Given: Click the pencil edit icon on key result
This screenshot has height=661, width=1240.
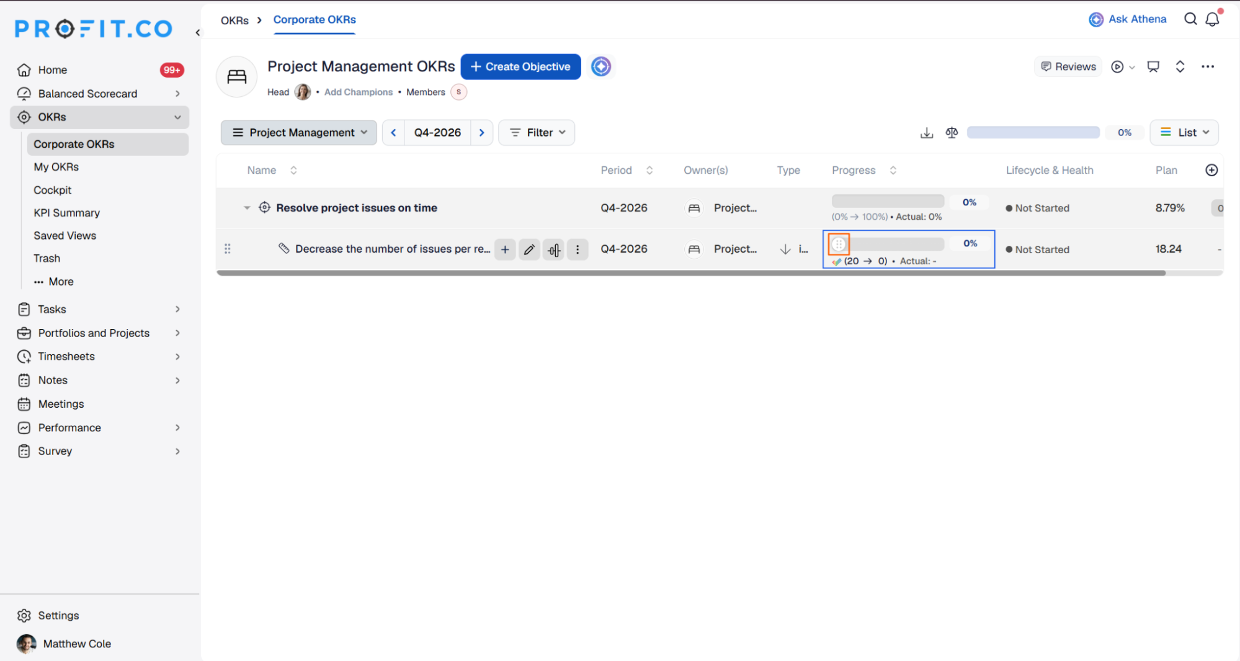Looking at the screenshot, I should [x=529, y=250].
